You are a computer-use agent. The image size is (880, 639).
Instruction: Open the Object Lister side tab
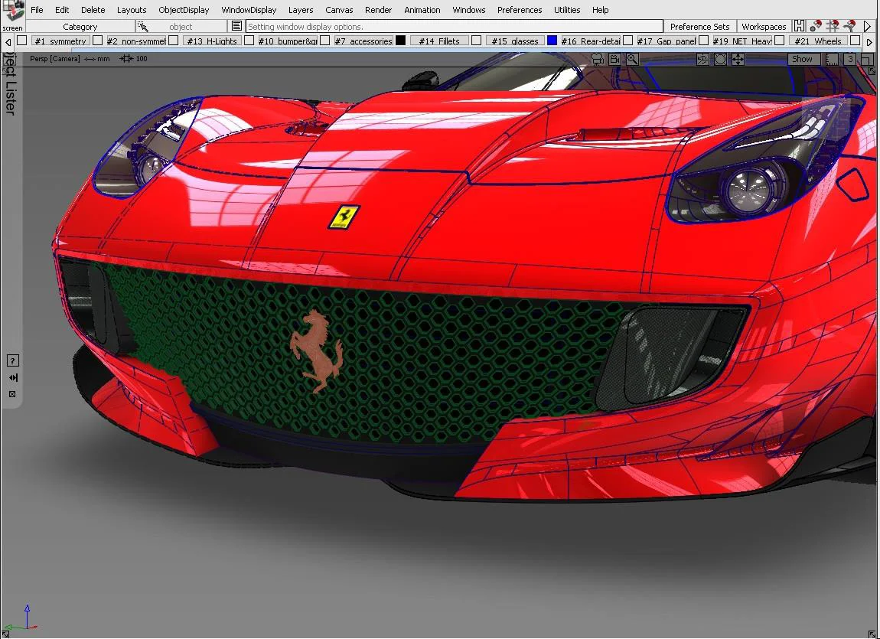(10, 84)
